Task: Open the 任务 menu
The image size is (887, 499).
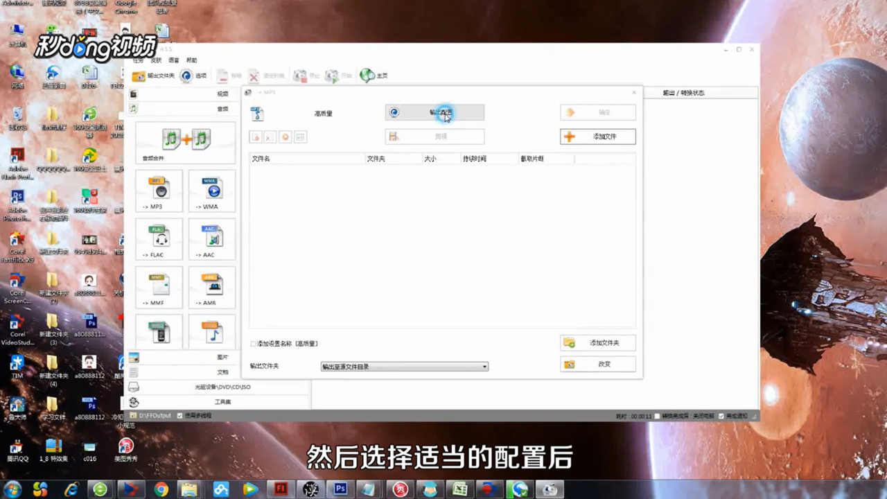Action: click(x=139, y=60)
